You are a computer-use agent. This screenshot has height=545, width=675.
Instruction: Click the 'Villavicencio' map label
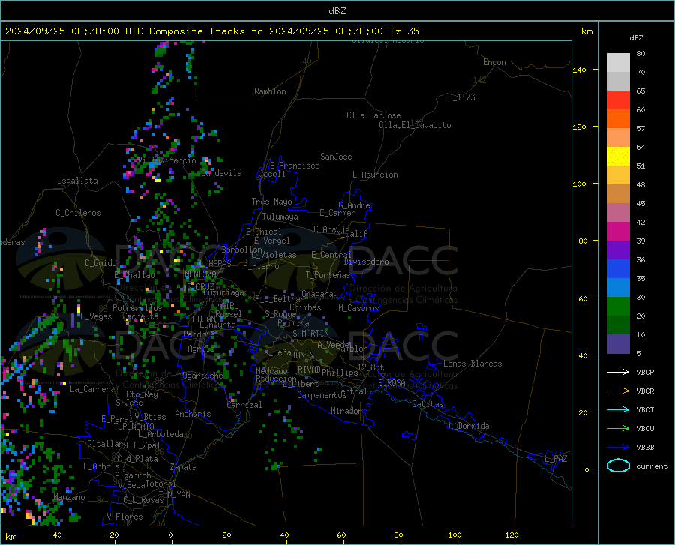pyautogui.click(x=166, y=160)
